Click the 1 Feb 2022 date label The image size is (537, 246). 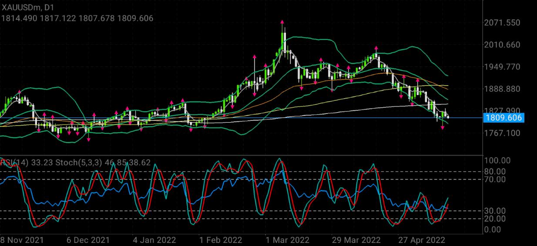pos(220,240)
